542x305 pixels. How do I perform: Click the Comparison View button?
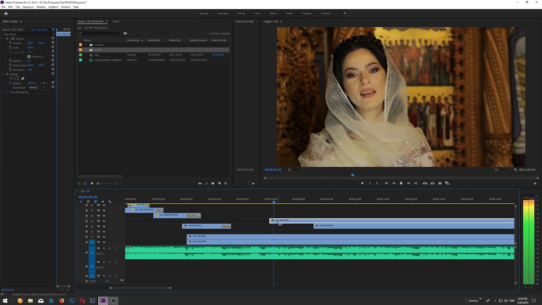pyautogui.click(x=447, y=183)
